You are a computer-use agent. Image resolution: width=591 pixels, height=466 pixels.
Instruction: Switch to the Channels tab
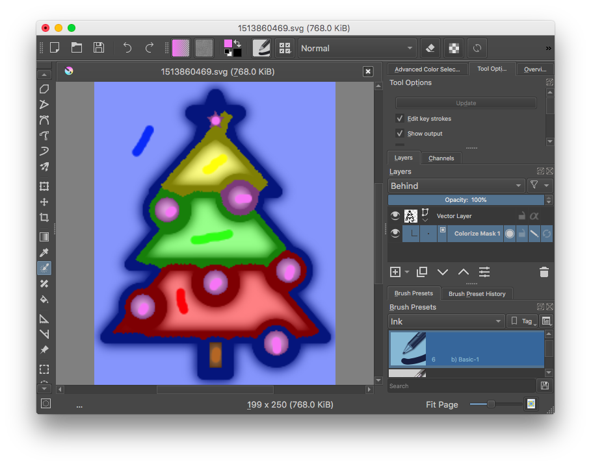441,158
